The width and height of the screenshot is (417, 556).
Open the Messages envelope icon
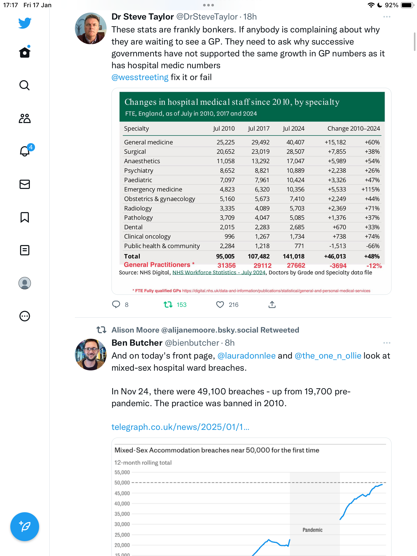pyautogui.click(x=25, y=184)
